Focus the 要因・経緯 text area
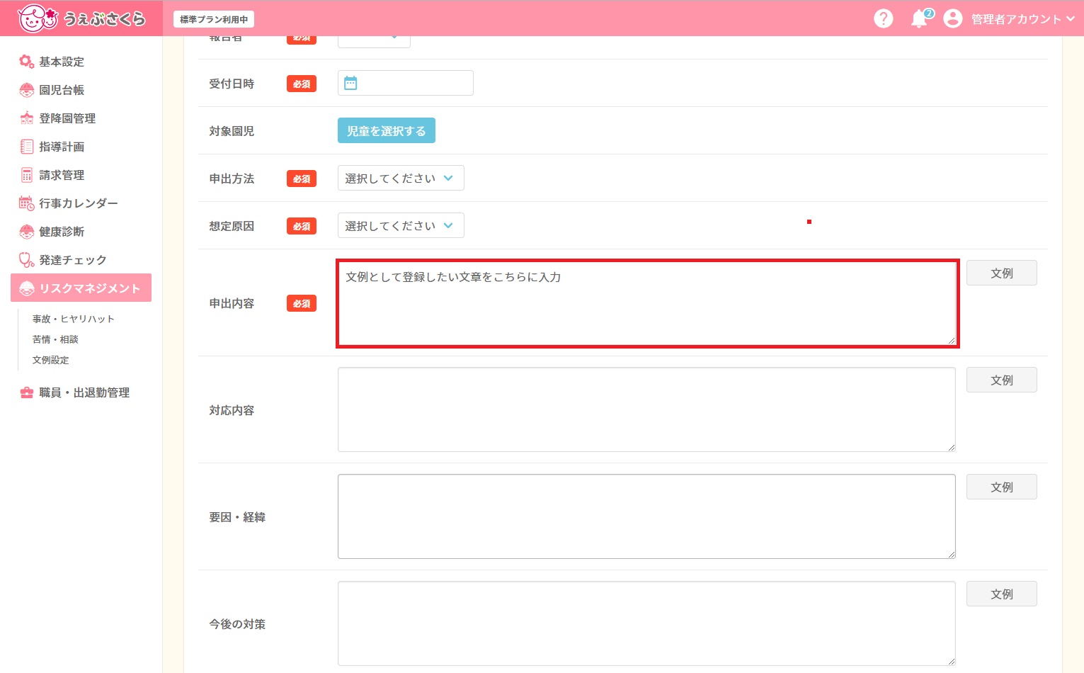The image size is (1084, 673). 646,516
